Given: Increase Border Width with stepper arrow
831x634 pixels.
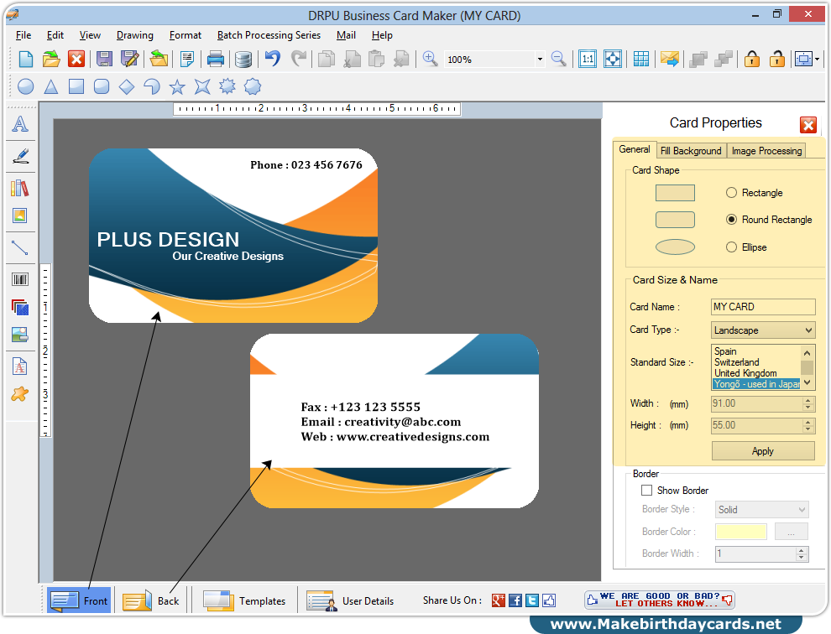Looking at the screenshot, I should [802, 550].
